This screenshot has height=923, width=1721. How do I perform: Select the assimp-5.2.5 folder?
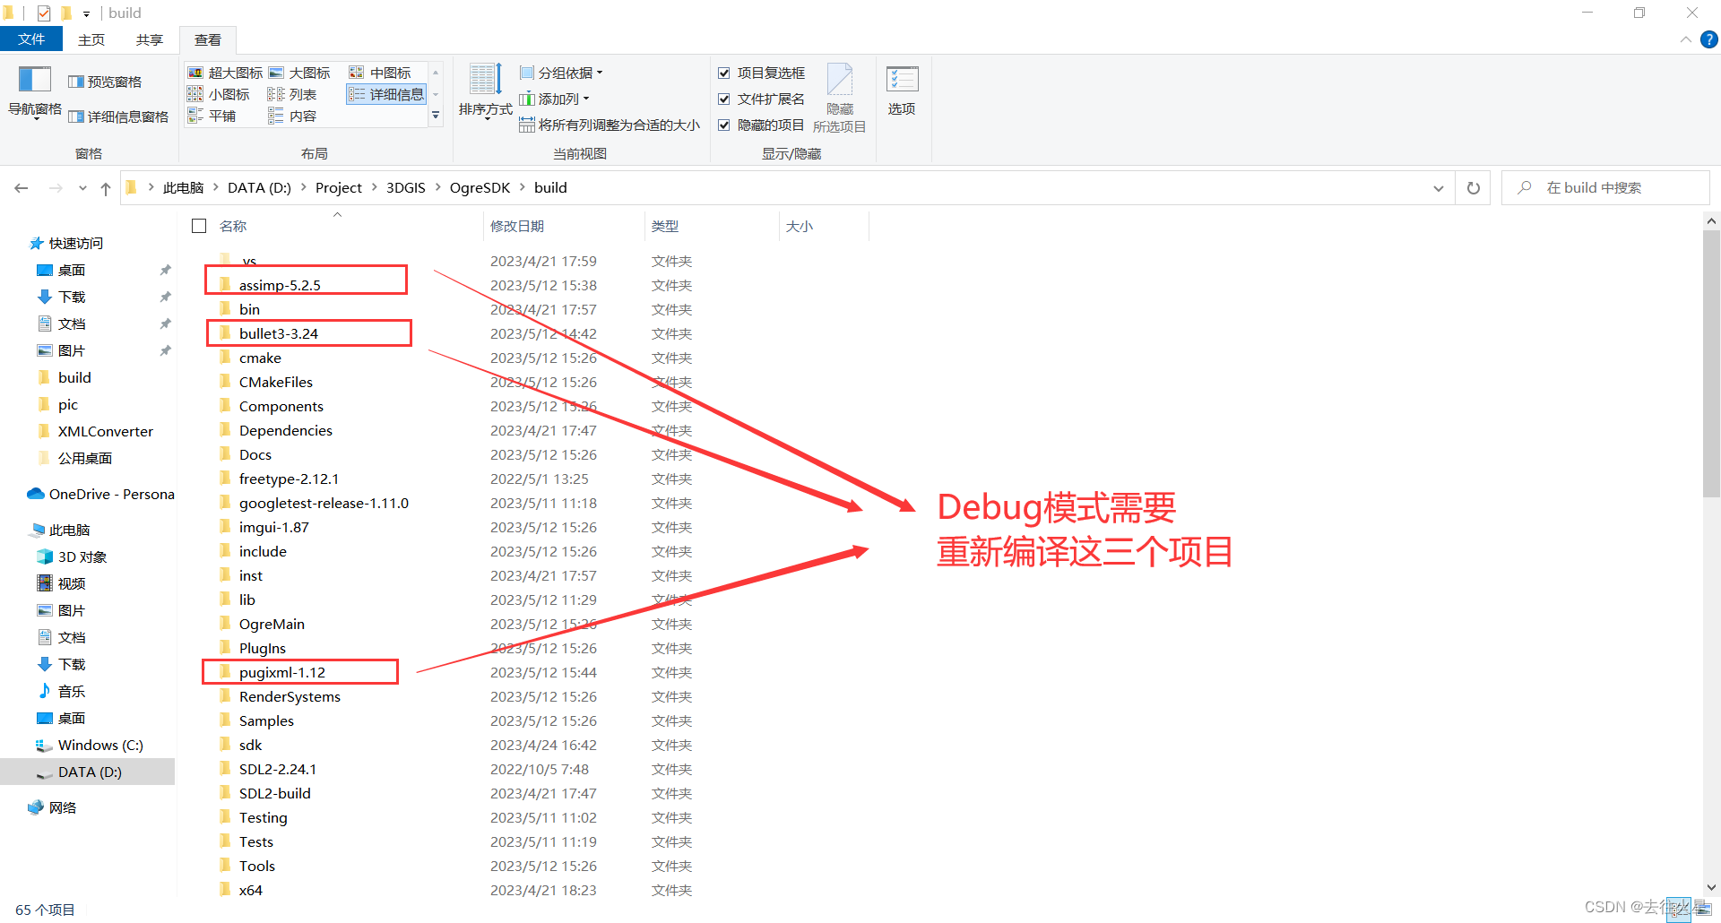click(280, 285)
